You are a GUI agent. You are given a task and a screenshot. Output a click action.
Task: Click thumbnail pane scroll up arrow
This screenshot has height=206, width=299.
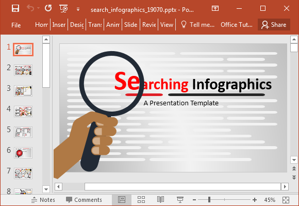[x=46, y=39]
